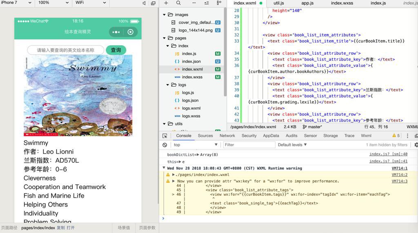
Task: Click the add new file plus icon
Action: tap(166, 3)
